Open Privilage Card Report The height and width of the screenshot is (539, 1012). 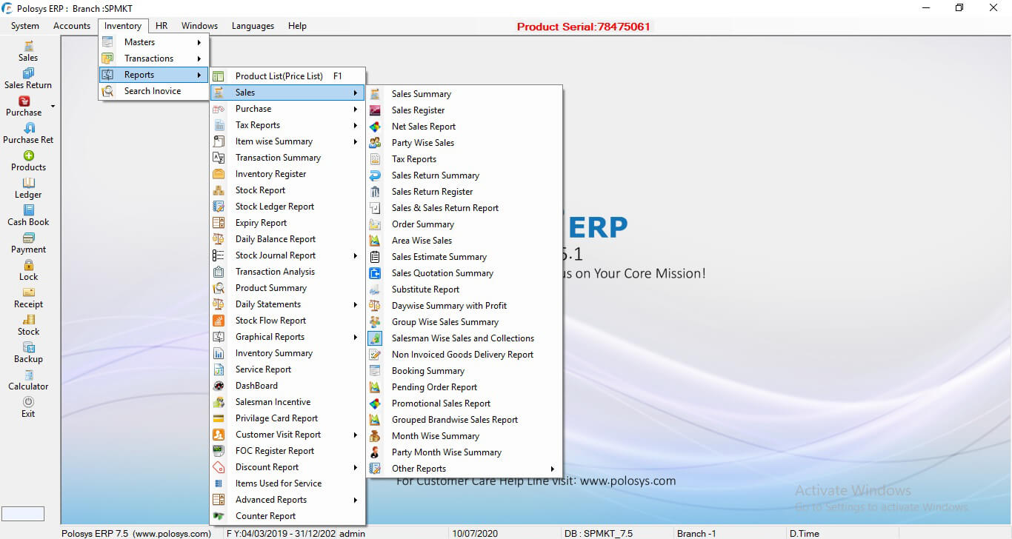(x=288, y=418)
